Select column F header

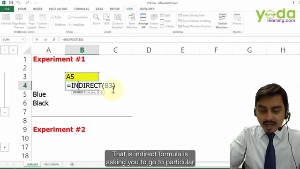(x=216, y=50)
